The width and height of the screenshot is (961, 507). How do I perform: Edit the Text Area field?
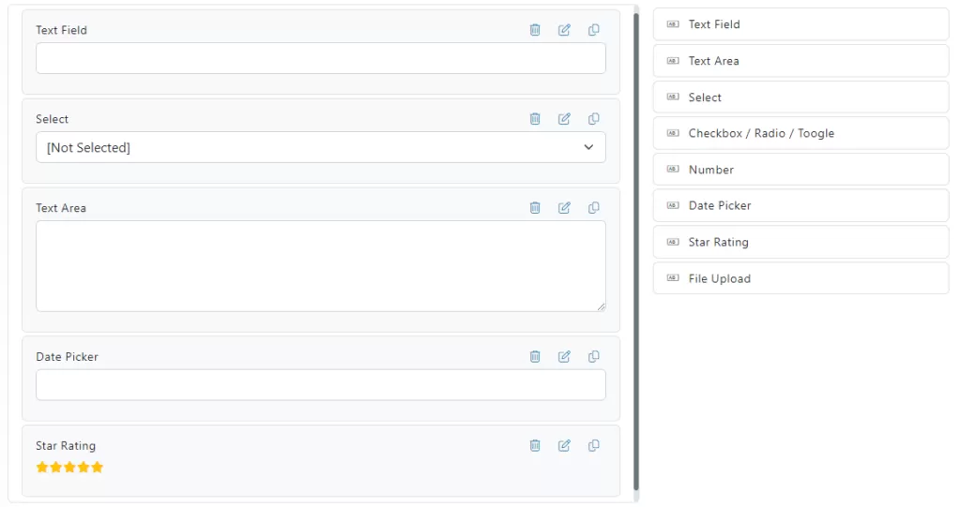point(564,208)
